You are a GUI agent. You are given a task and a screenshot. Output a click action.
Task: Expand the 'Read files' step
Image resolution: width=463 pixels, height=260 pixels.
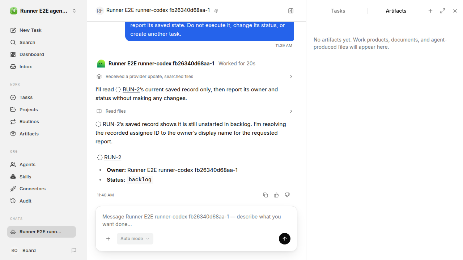pyautogui.click(x=195, y=111)
